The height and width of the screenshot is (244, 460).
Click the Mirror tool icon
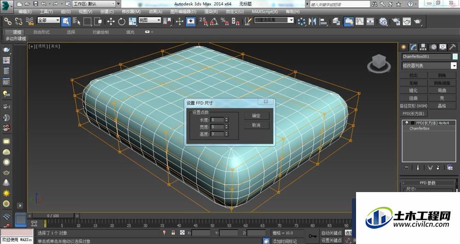click(x=312, y=22)
